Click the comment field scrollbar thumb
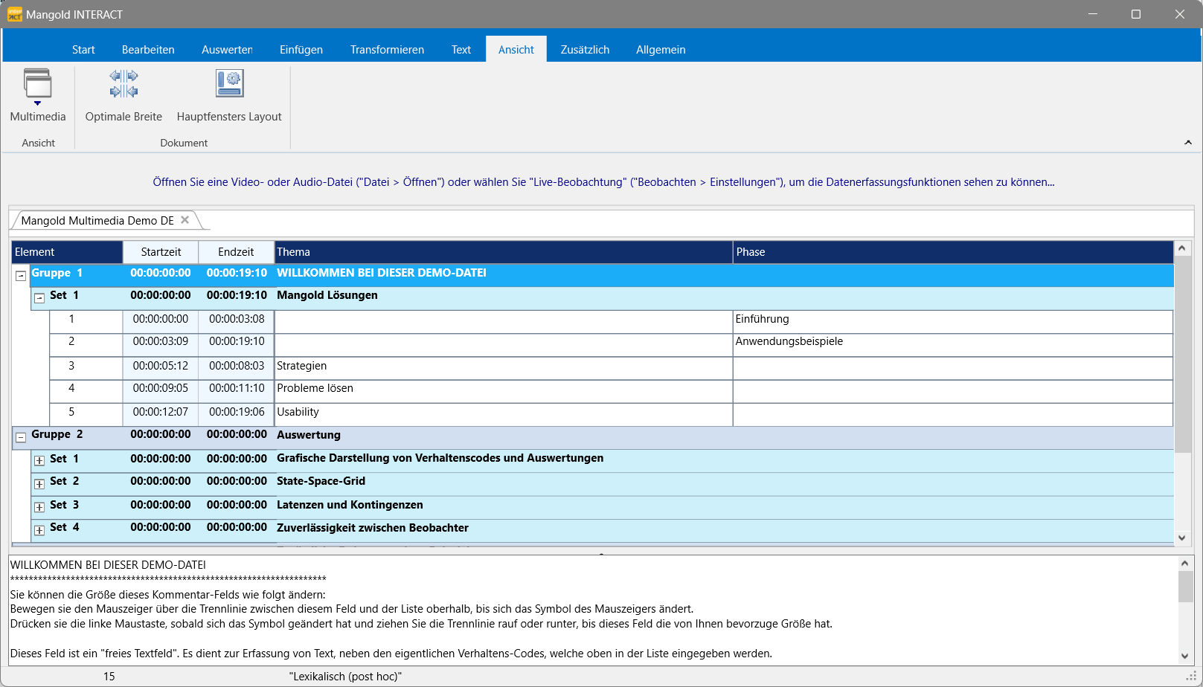 click(1186, 587)
